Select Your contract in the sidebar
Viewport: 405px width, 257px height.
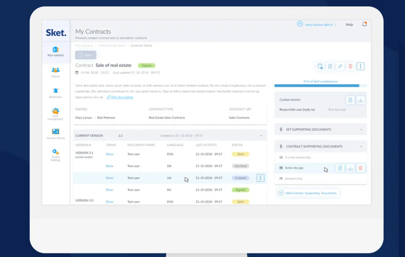55,51
